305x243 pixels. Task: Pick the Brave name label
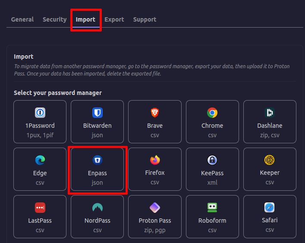pos(155,126)
